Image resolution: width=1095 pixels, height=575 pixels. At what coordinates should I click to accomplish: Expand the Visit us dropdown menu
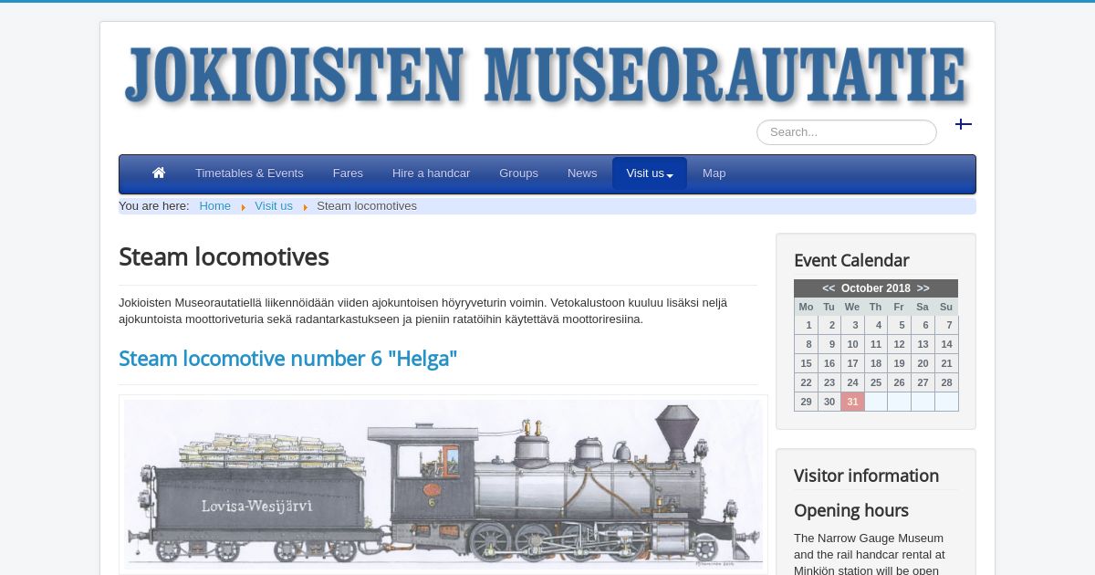click(650, 173)
